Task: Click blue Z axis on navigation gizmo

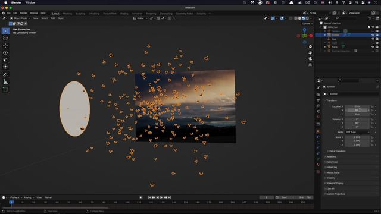Action: pyautogui.click(x=304, y=30)
